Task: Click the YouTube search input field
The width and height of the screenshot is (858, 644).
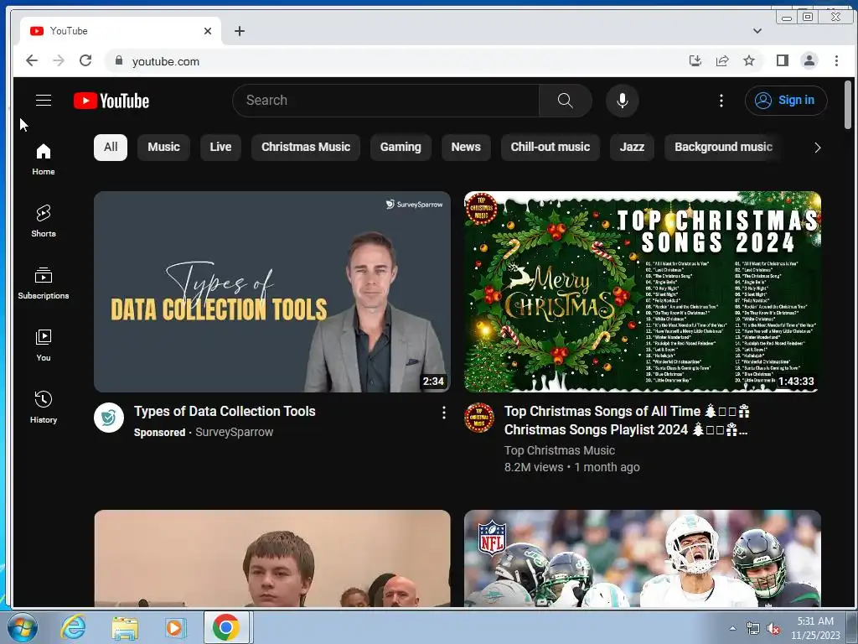Action: click(x=385, y=101)
